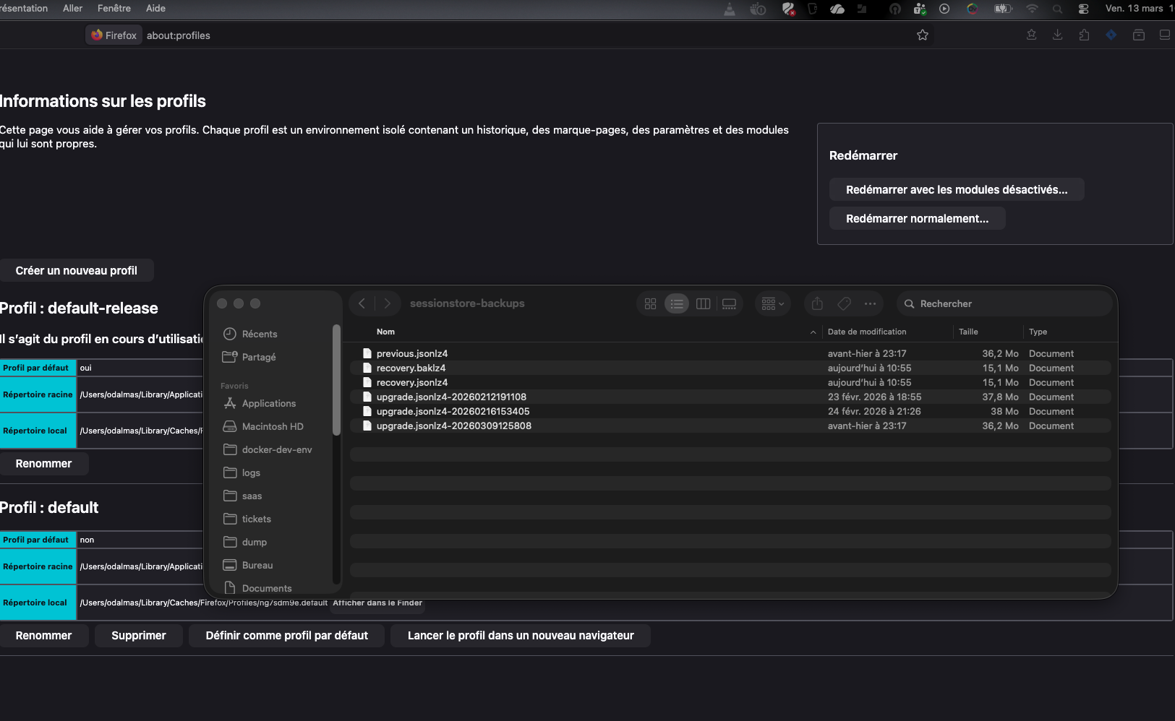
Task: Bookmark this page with the star icon
Action: [923, 35]
